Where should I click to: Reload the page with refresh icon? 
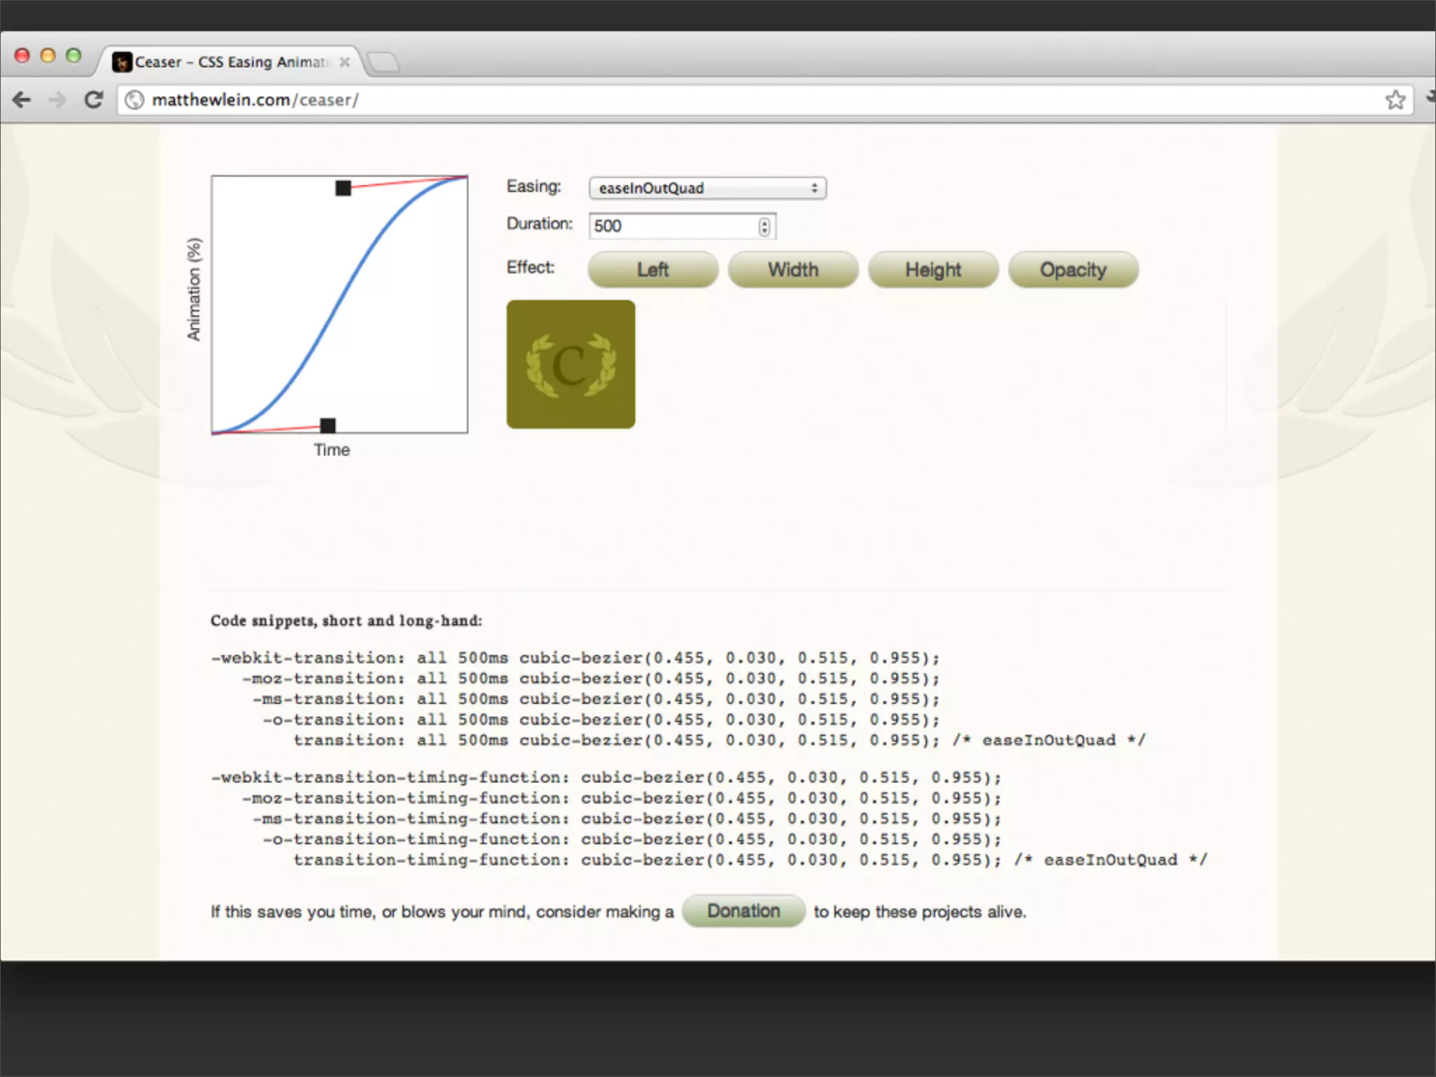pos(94,100)
